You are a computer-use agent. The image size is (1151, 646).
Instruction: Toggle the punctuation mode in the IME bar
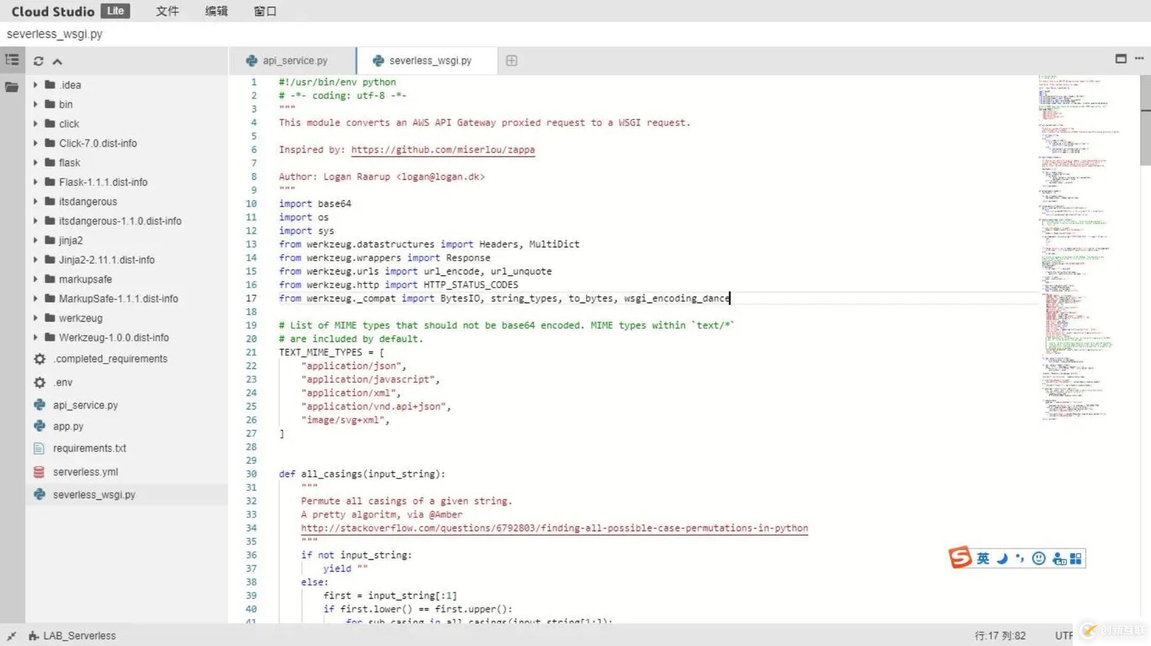[x=1020, y=558]
